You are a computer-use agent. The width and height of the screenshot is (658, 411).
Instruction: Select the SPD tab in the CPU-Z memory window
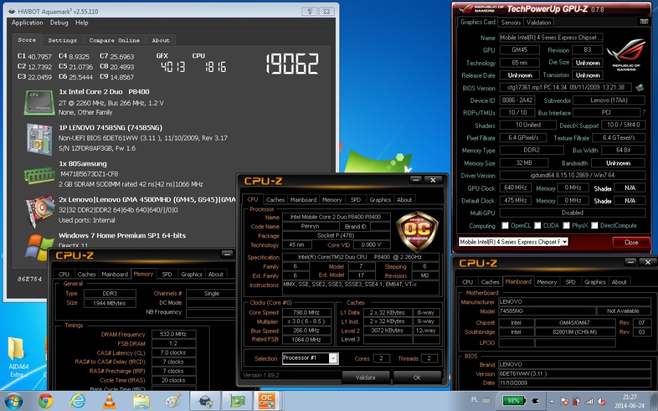(167, 274)
